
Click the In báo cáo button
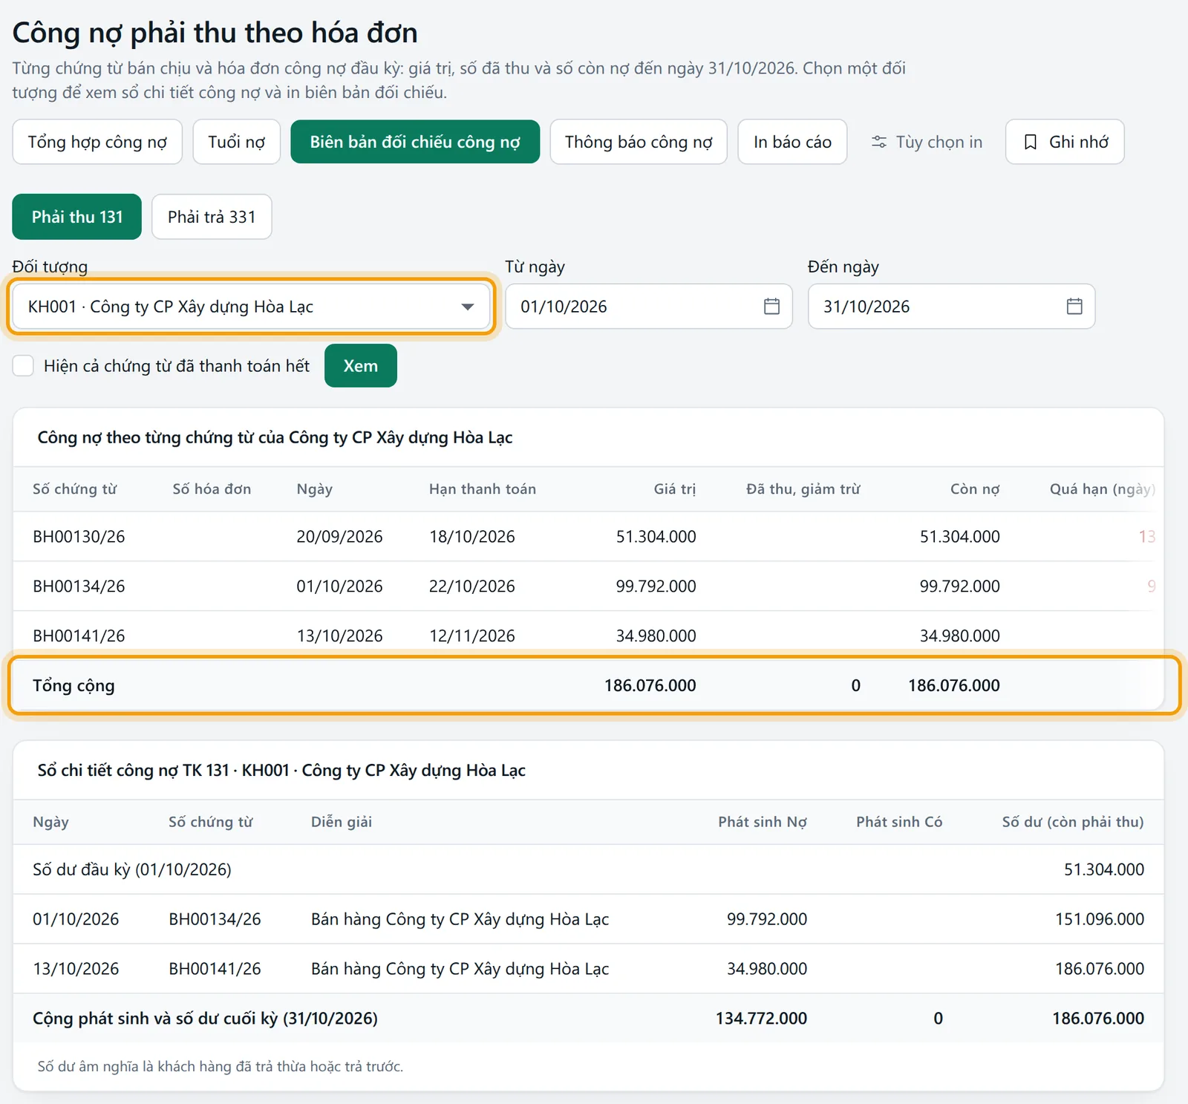coord(792,142)
